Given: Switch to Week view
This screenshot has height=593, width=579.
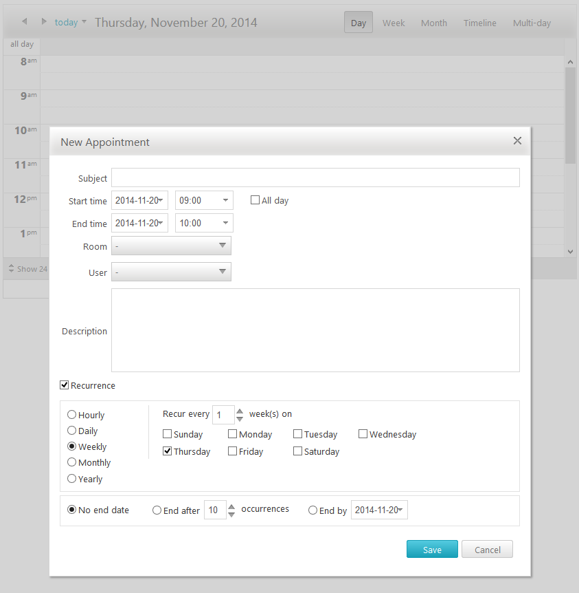Looking at the screenshot, I should (x=394, y=23).
